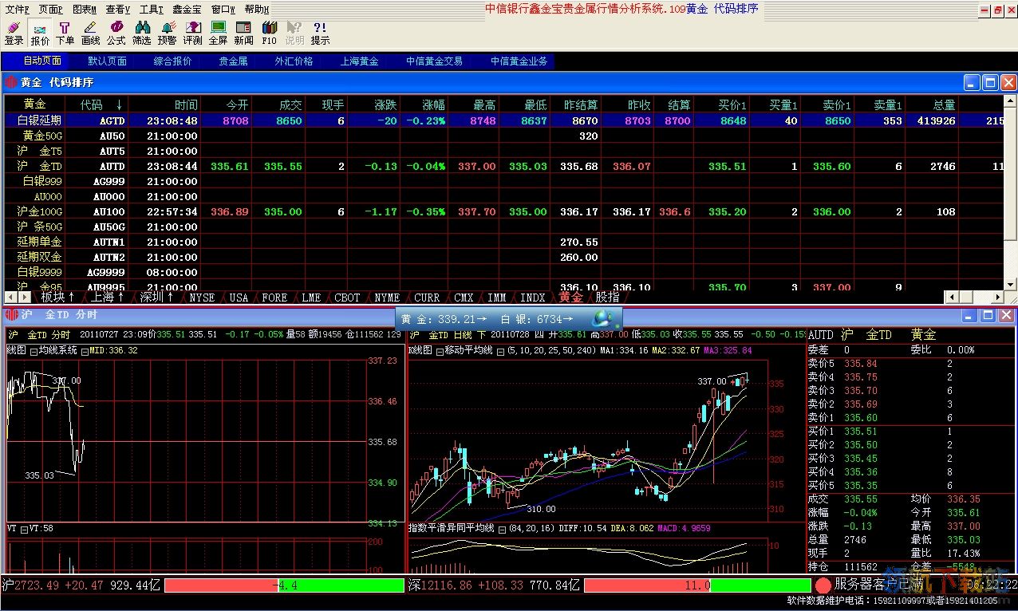Screen dimensions: 1018x611
Task: Click the 沪 index red-green progress bar
Action: click(x=284, y=585)
